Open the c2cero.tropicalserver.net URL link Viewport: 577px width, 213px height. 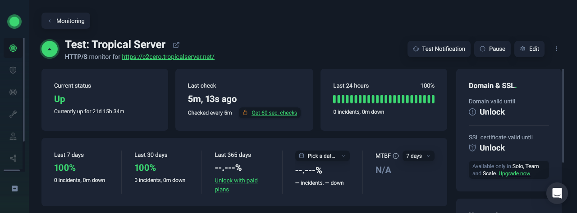coord(168,57)
